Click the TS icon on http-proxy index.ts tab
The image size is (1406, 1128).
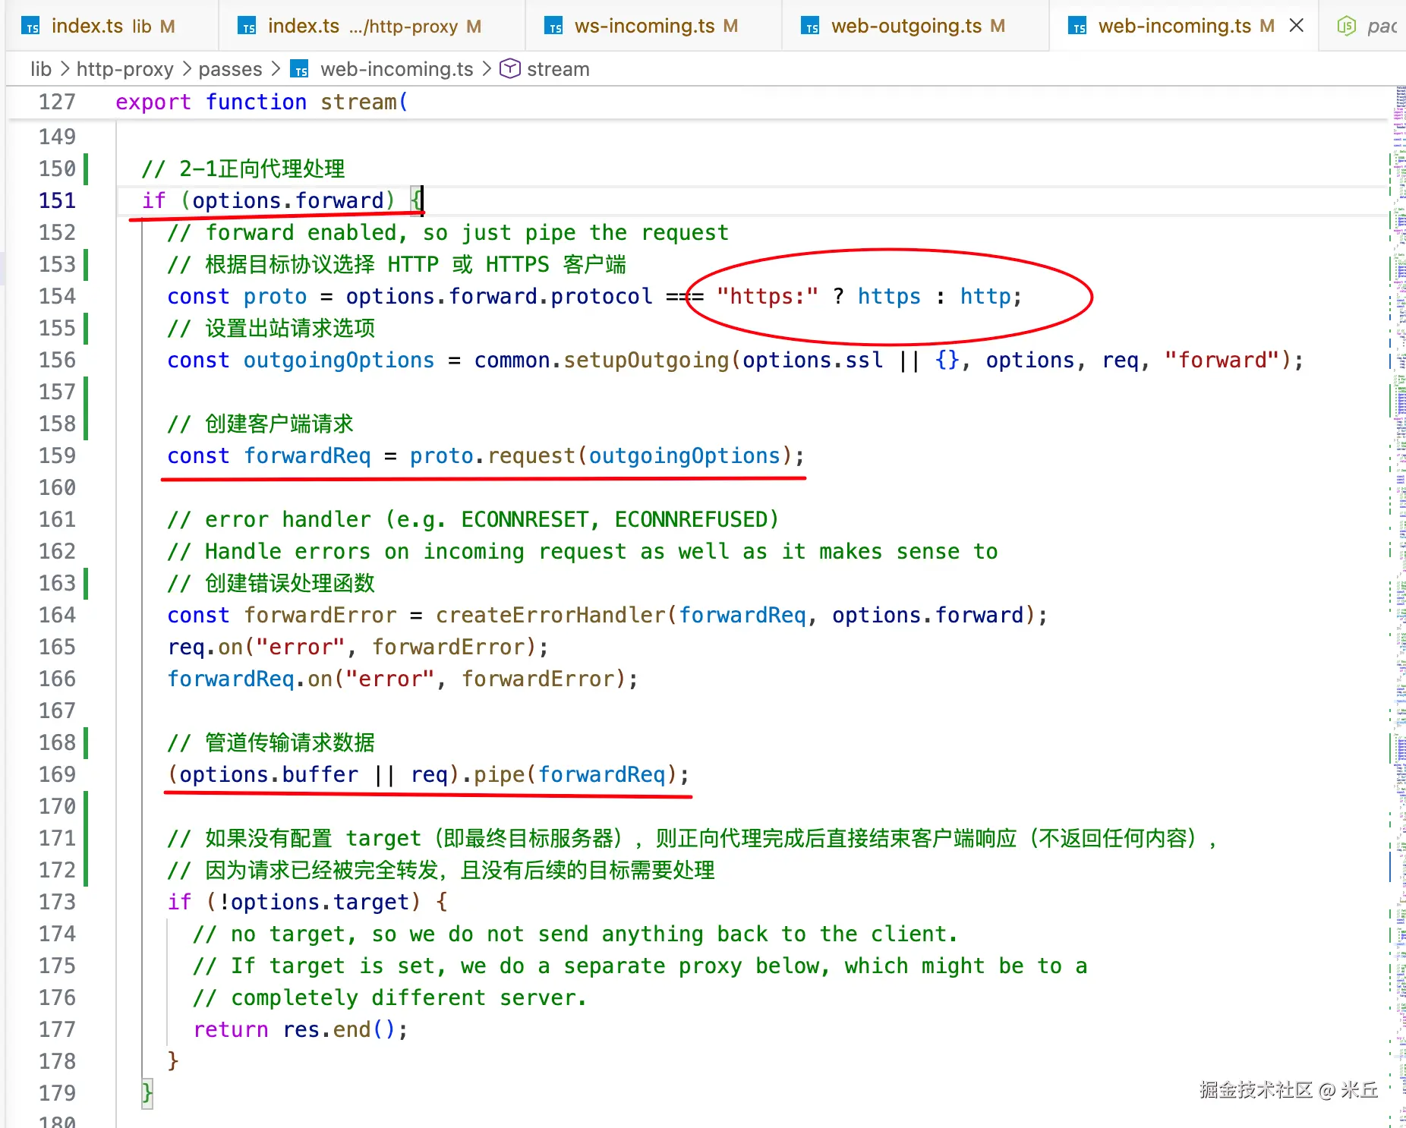pos(247,27)
